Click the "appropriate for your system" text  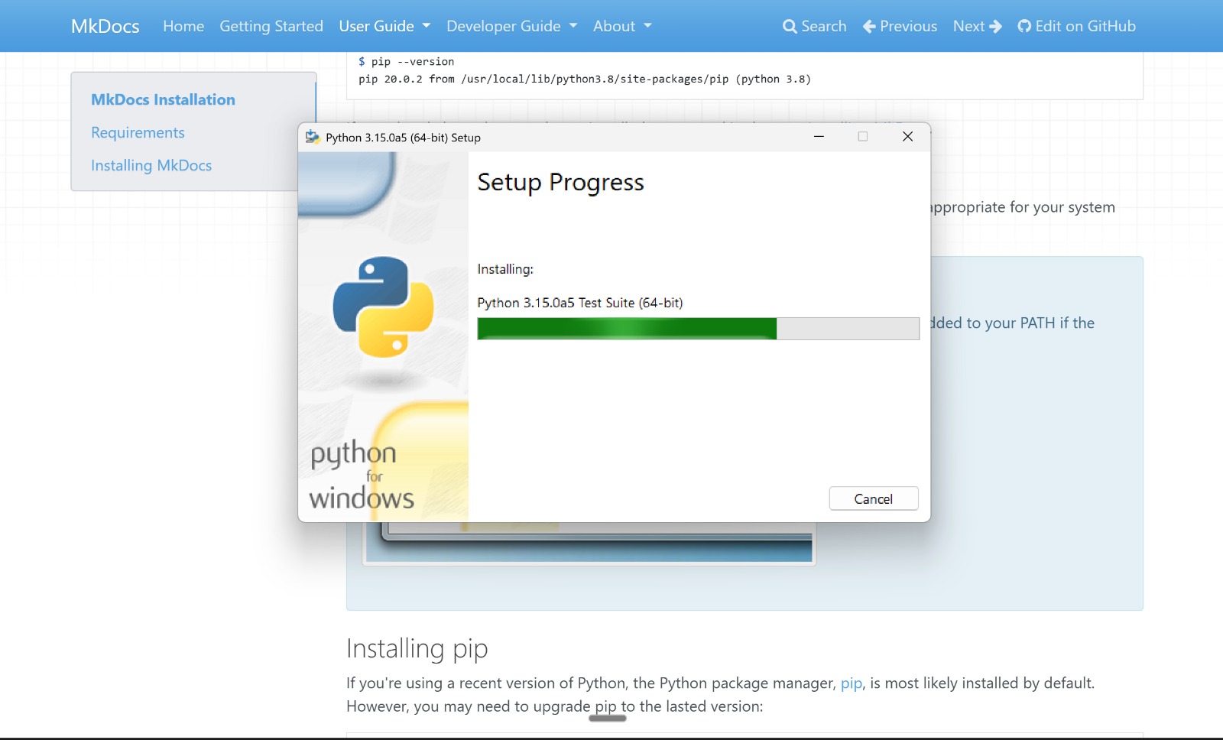coord(1023,207)
